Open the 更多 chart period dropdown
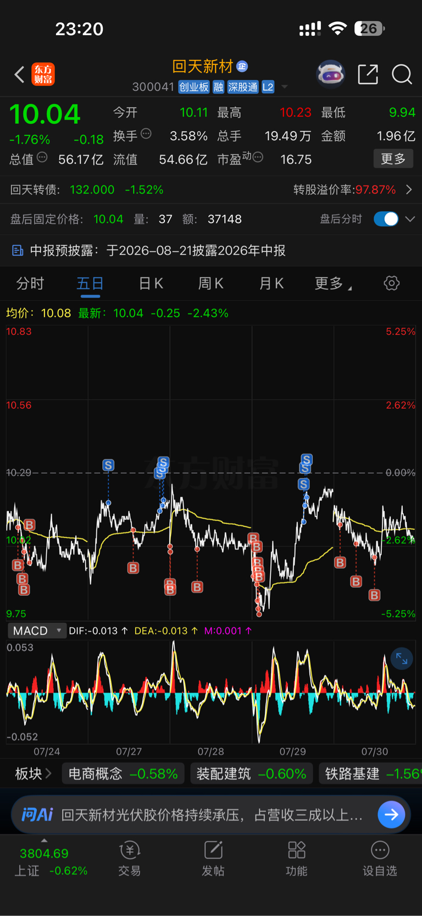Screen dimensions: 422x916 pos(333,283)
